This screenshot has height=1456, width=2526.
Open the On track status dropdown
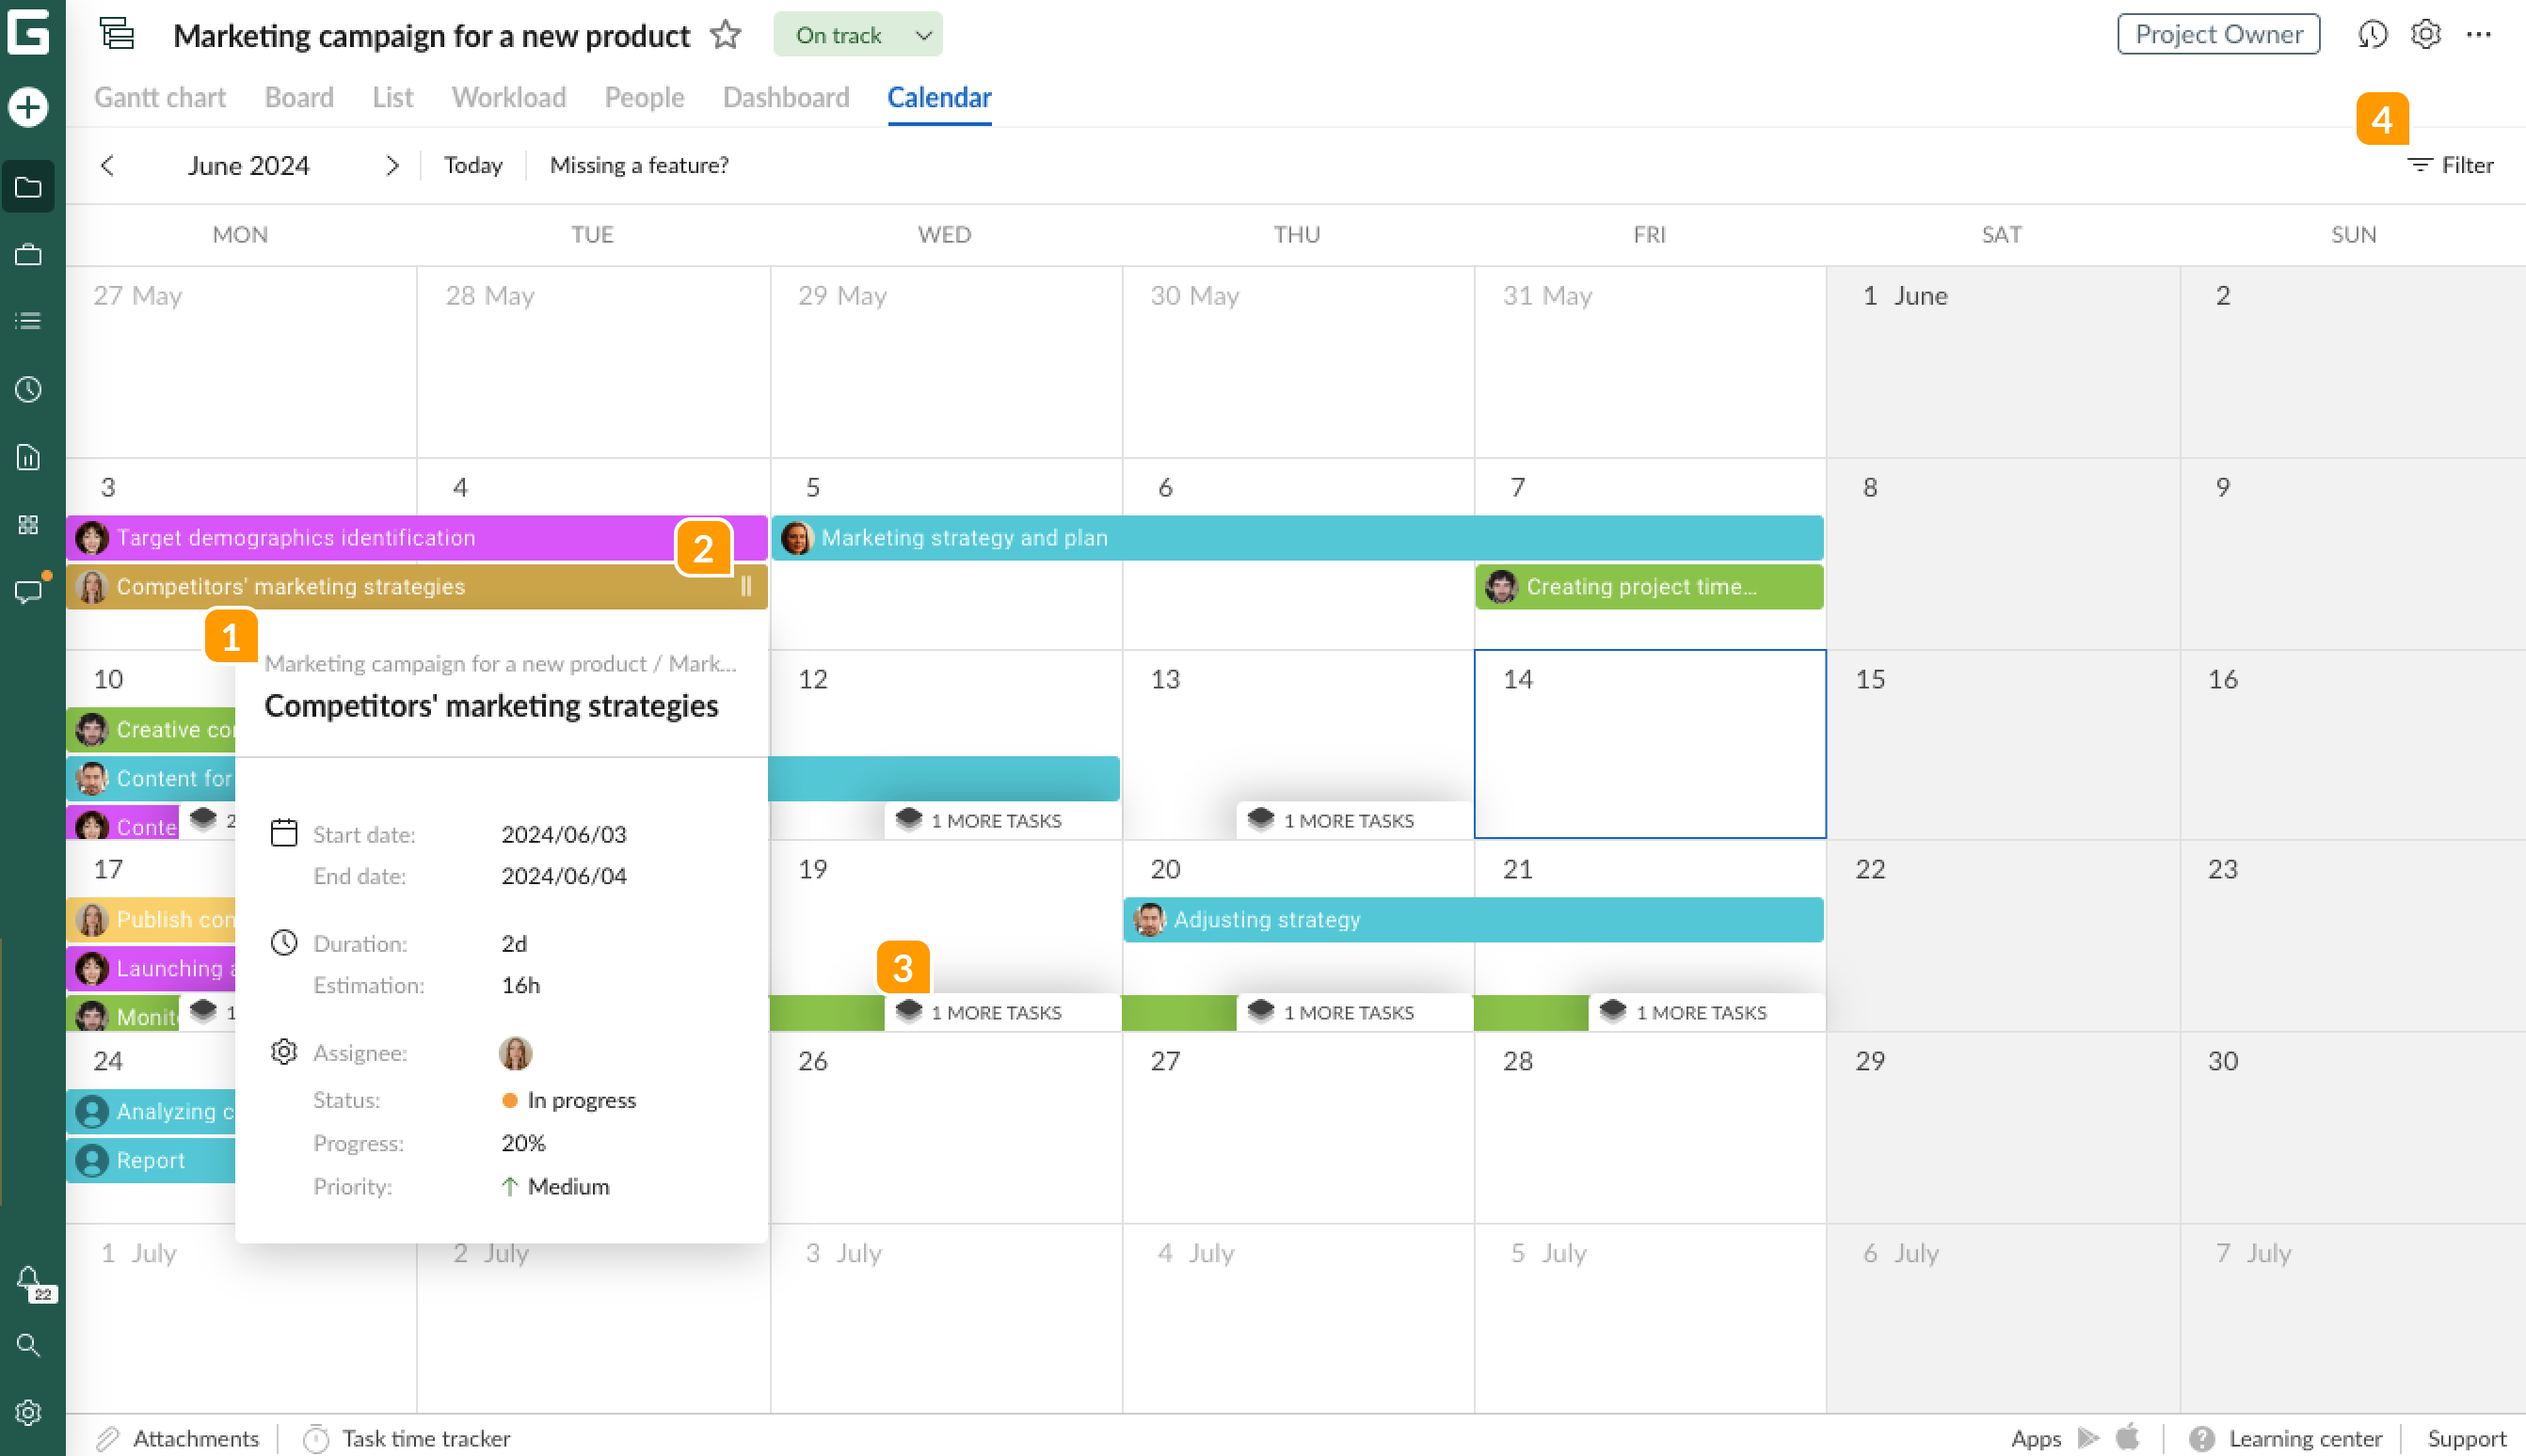[857, 33]
